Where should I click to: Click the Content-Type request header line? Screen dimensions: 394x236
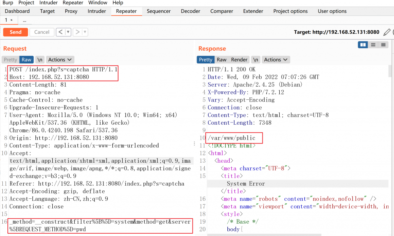pos(84,145)
